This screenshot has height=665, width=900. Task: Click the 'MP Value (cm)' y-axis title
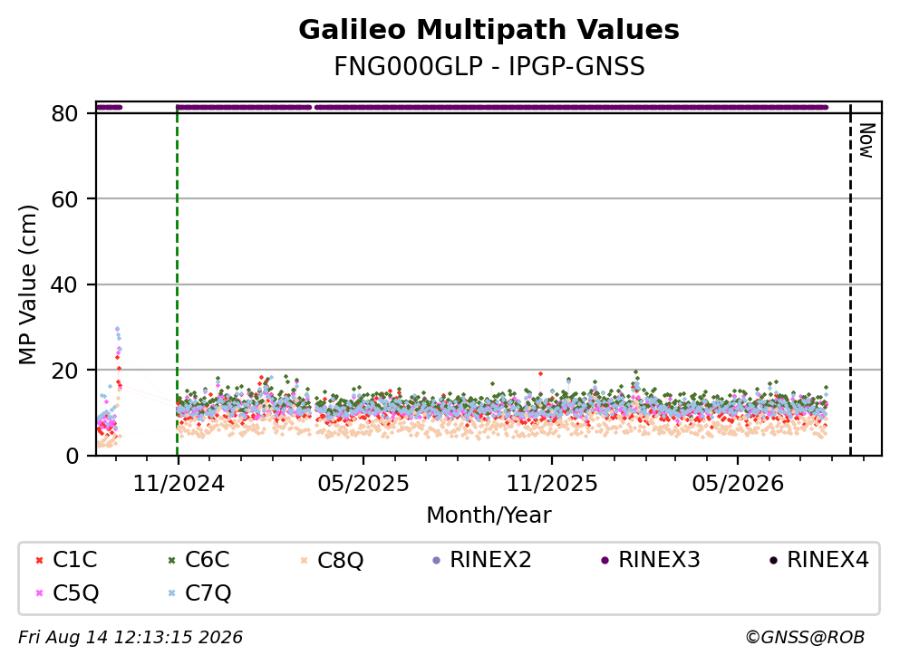[x=27, y=284]
